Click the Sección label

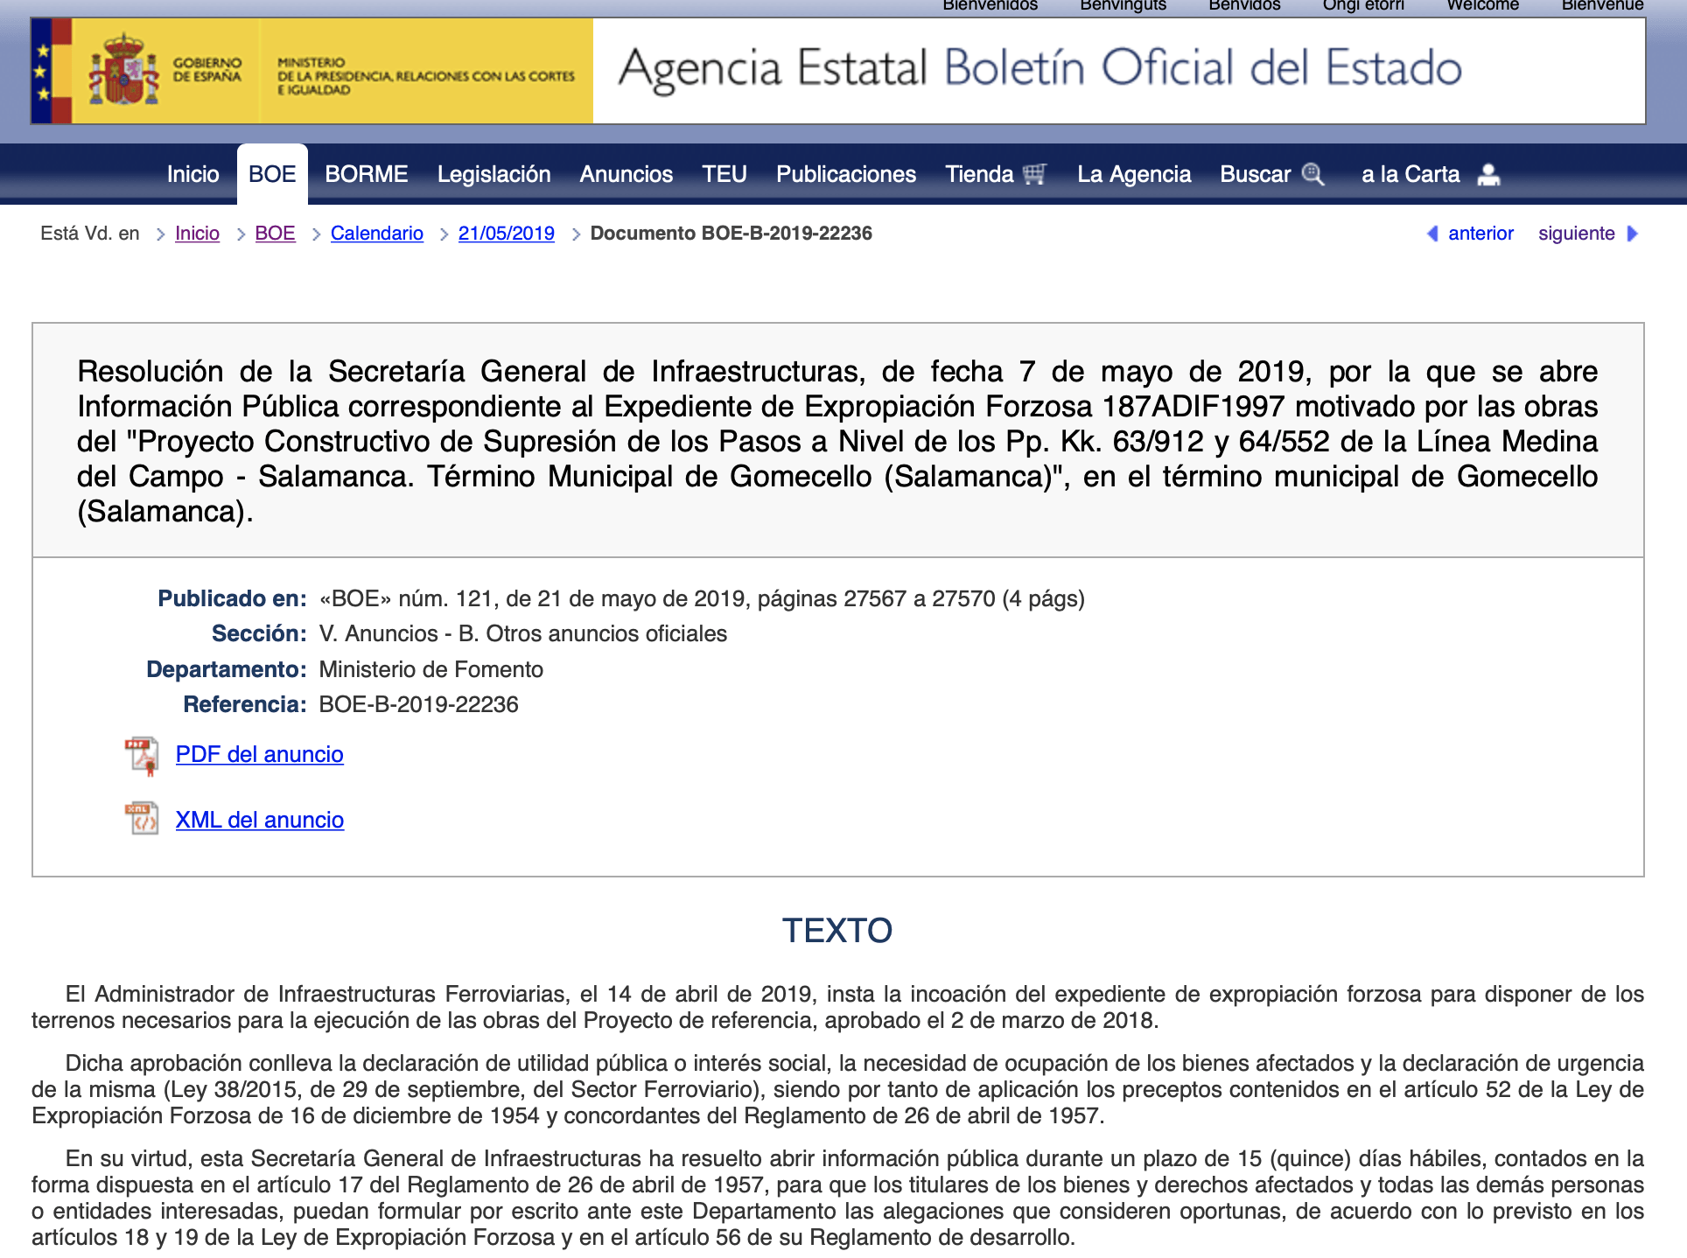tap(259, 633)
